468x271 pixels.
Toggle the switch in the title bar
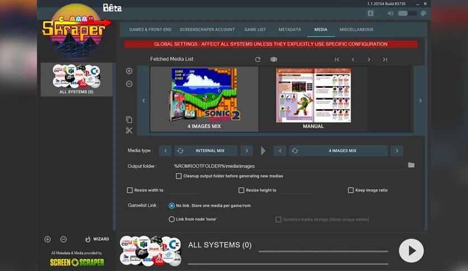pyautogui.click(x=407, y=13)
